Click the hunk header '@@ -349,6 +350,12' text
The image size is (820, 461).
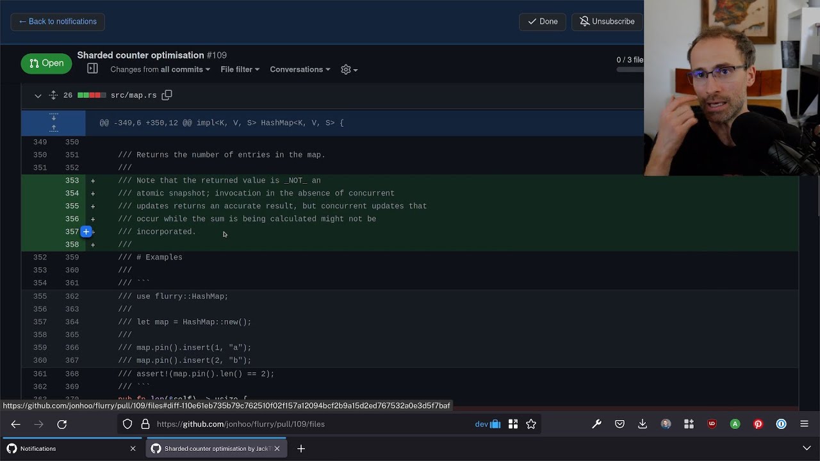[x=222, y=123]
